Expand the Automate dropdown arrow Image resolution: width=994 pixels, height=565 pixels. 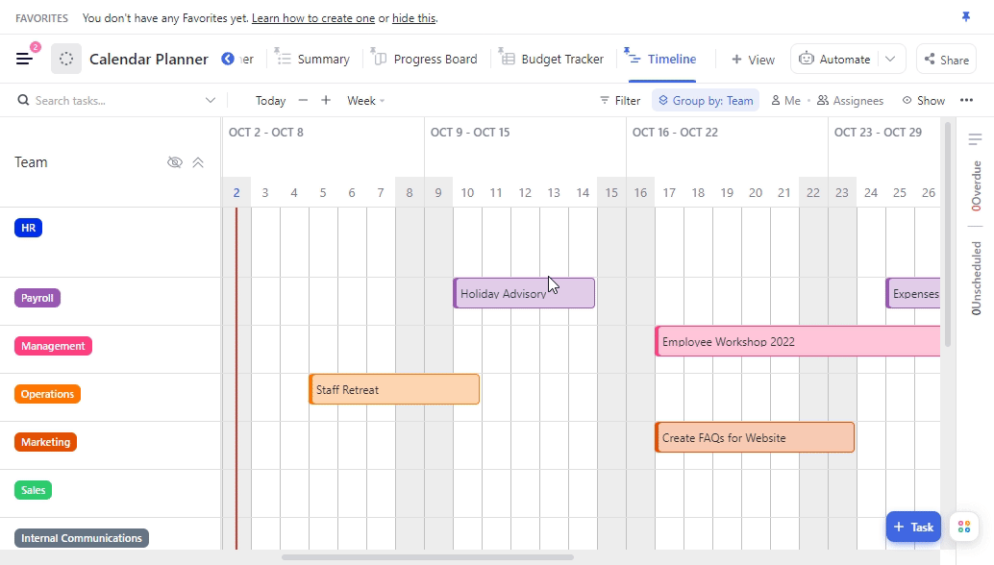click(x=890, y=59)
